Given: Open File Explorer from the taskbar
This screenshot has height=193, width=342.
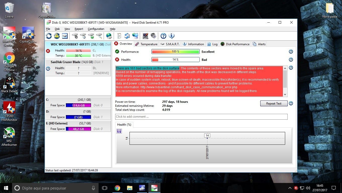Looking at the screenshot, I should coord(130,188).
